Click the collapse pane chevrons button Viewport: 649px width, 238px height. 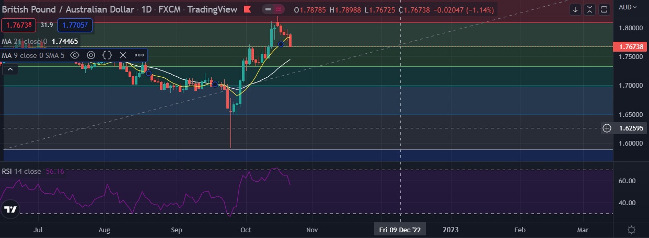[589, 9]
